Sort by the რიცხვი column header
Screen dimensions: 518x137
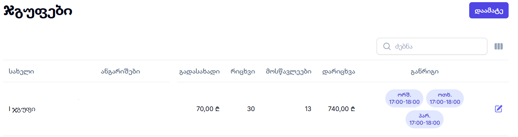[x=243, y=71]
